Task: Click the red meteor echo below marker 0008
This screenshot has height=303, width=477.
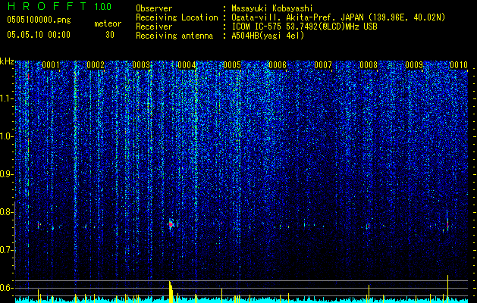Action: 369,226
